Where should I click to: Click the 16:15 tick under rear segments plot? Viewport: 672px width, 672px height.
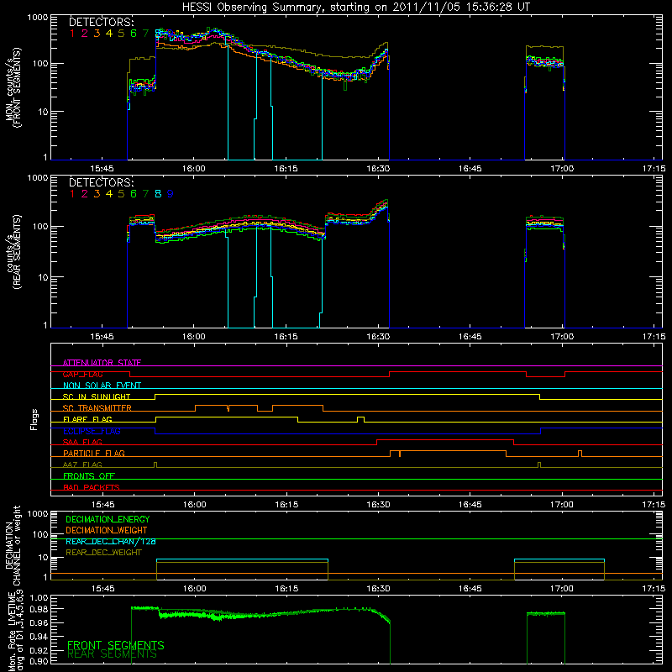click(x=286, y=337)
